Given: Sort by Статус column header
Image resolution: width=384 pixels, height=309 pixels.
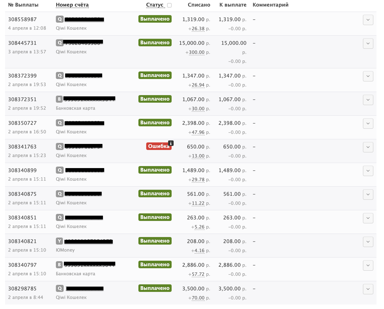Looking at the screenshot, I should click(155, 5).
